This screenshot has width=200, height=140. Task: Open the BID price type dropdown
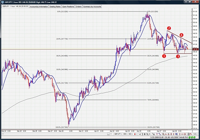pyautogui.click(x=131, y=134)
